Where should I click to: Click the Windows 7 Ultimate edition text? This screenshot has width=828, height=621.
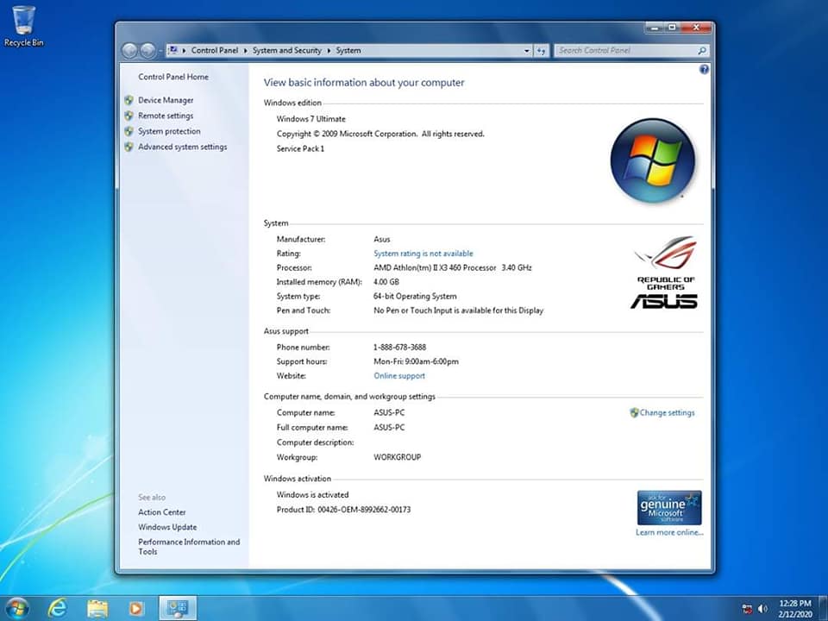point(311,119)
